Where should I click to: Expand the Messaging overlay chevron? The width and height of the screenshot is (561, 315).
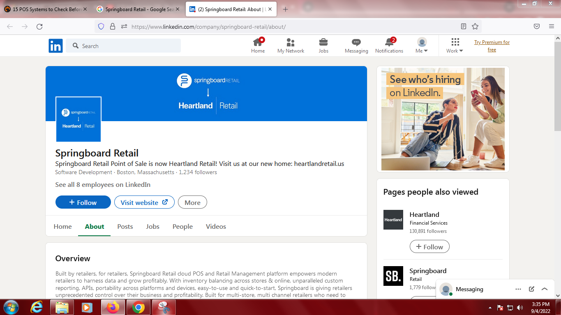coord(545,289)
